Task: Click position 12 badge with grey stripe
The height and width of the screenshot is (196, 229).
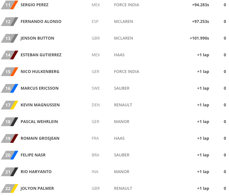Action: (x=10, y=21)
